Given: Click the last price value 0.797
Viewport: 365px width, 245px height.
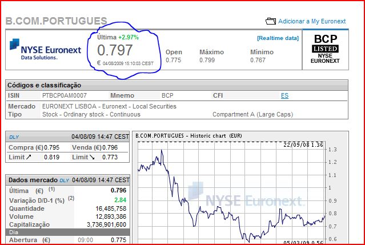Looking at the screenshot, I should point(115,50).
